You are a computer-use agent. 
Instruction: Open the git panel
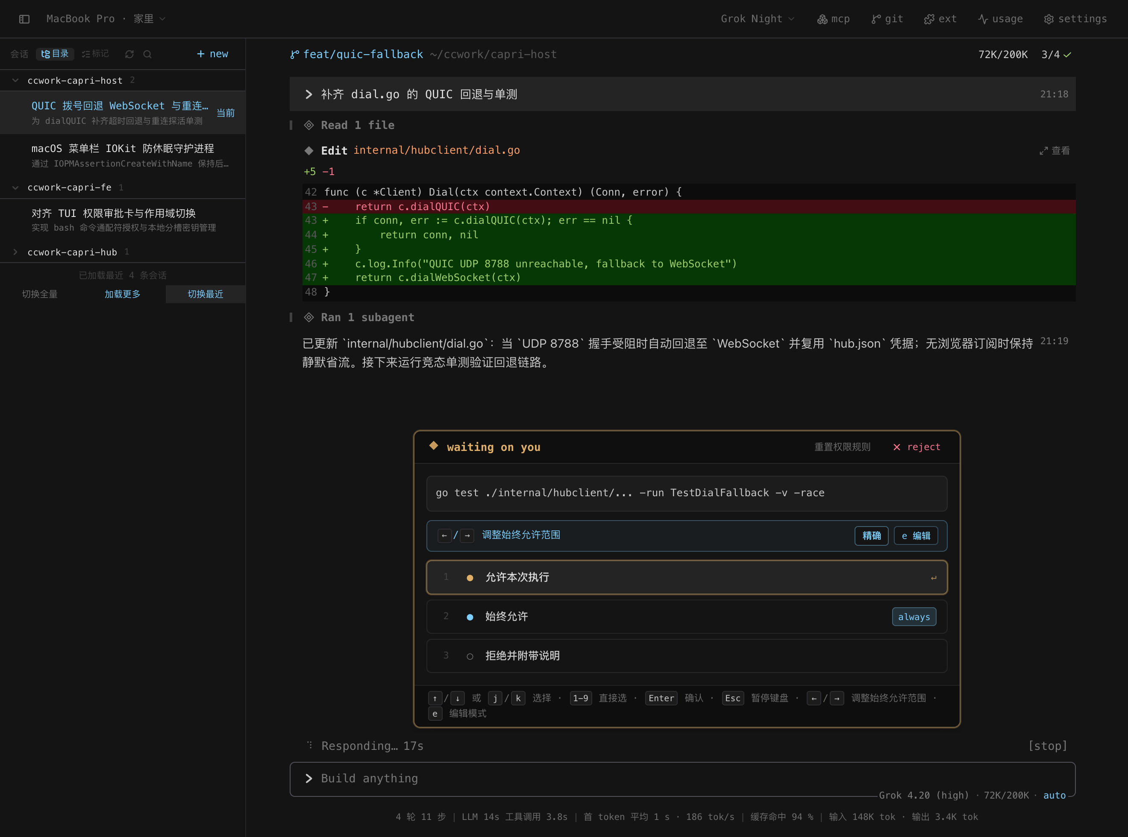(x=887, y=19)
